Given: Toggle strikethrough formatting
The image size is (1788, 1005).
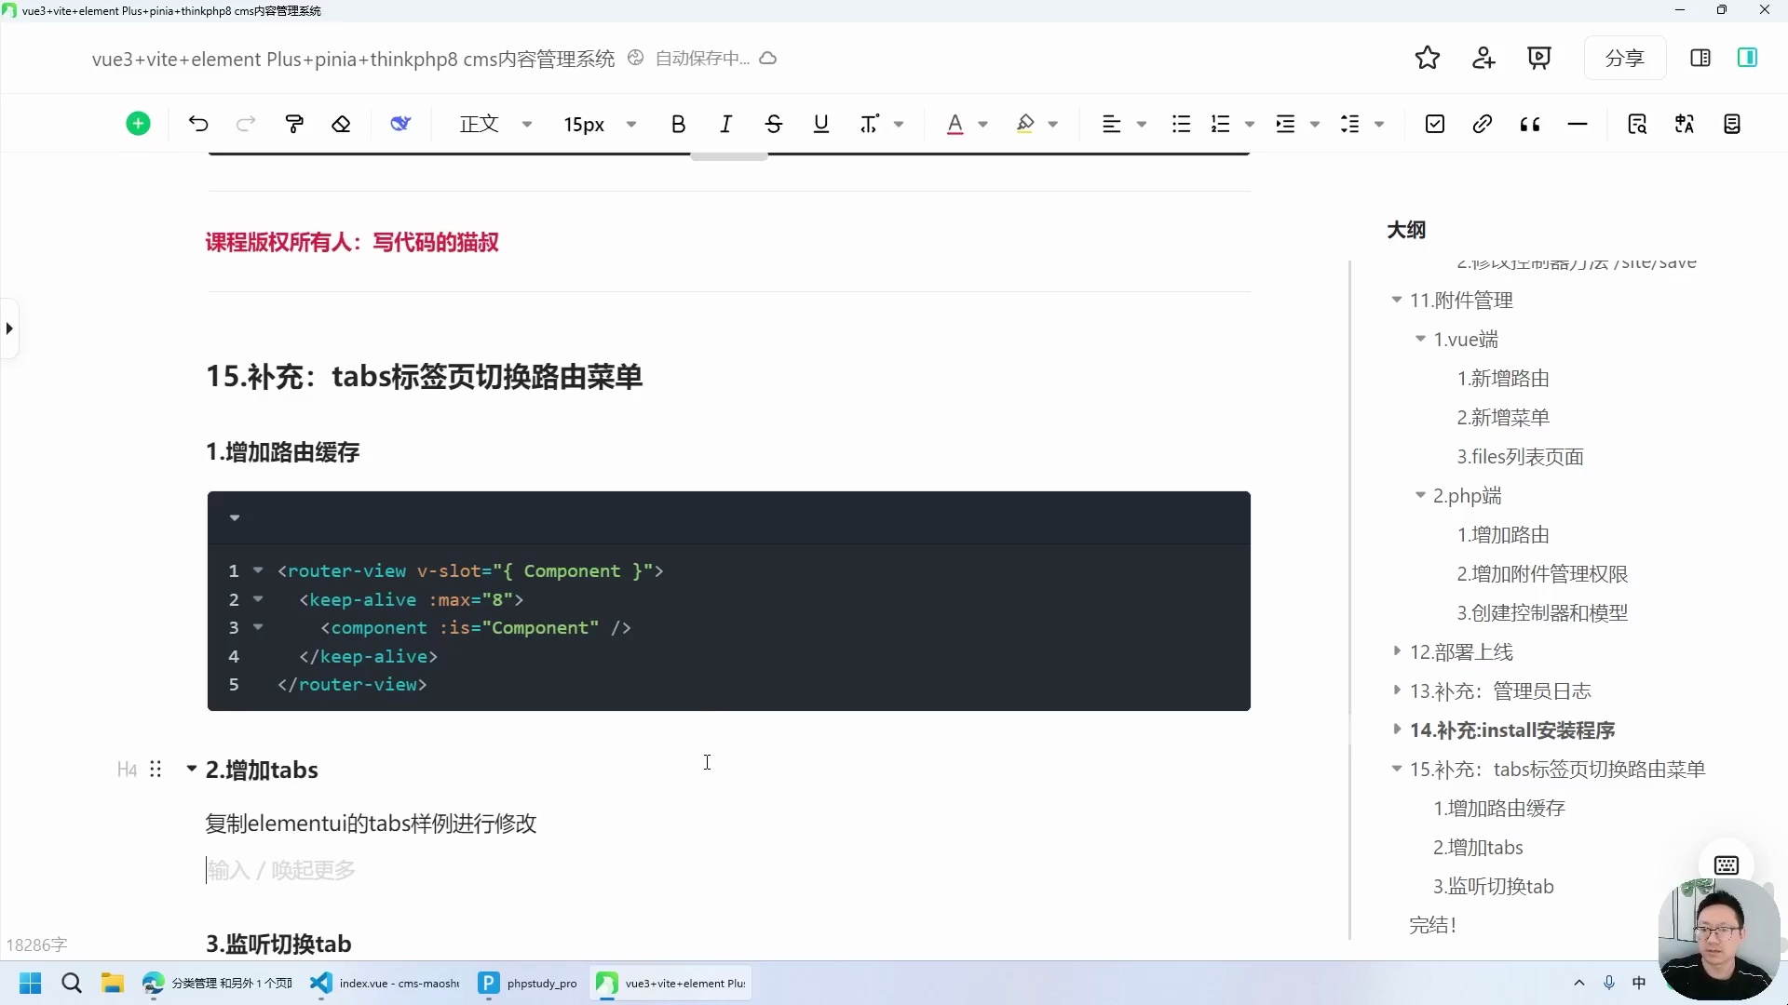Looking at the screenshot, I should point(773,124).
